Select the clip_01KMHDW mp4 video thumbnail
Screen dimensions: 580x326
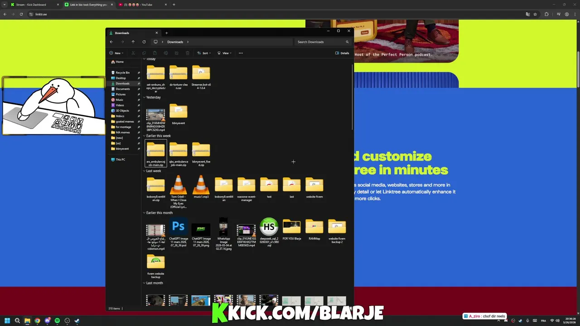[x=155, y=119]
